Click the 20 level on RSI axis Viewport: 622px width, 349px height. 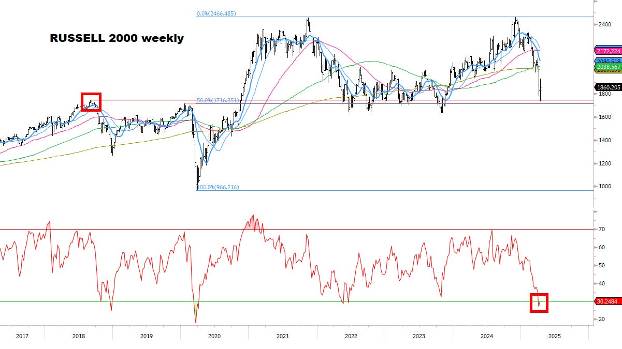point(601,320)
